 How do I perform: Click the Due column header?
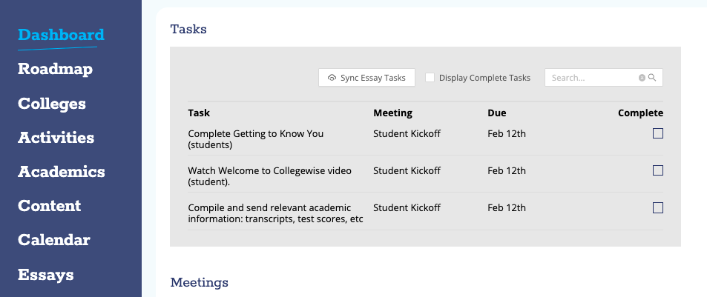497,113
